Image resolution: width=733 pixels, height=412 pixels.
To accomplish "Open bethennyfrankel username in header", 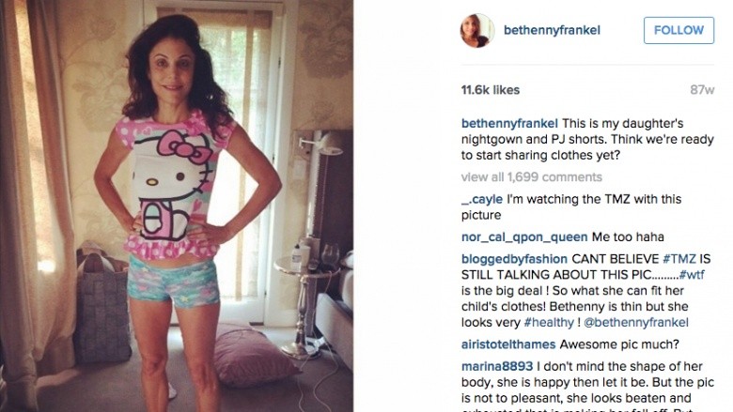I will 552,30.
